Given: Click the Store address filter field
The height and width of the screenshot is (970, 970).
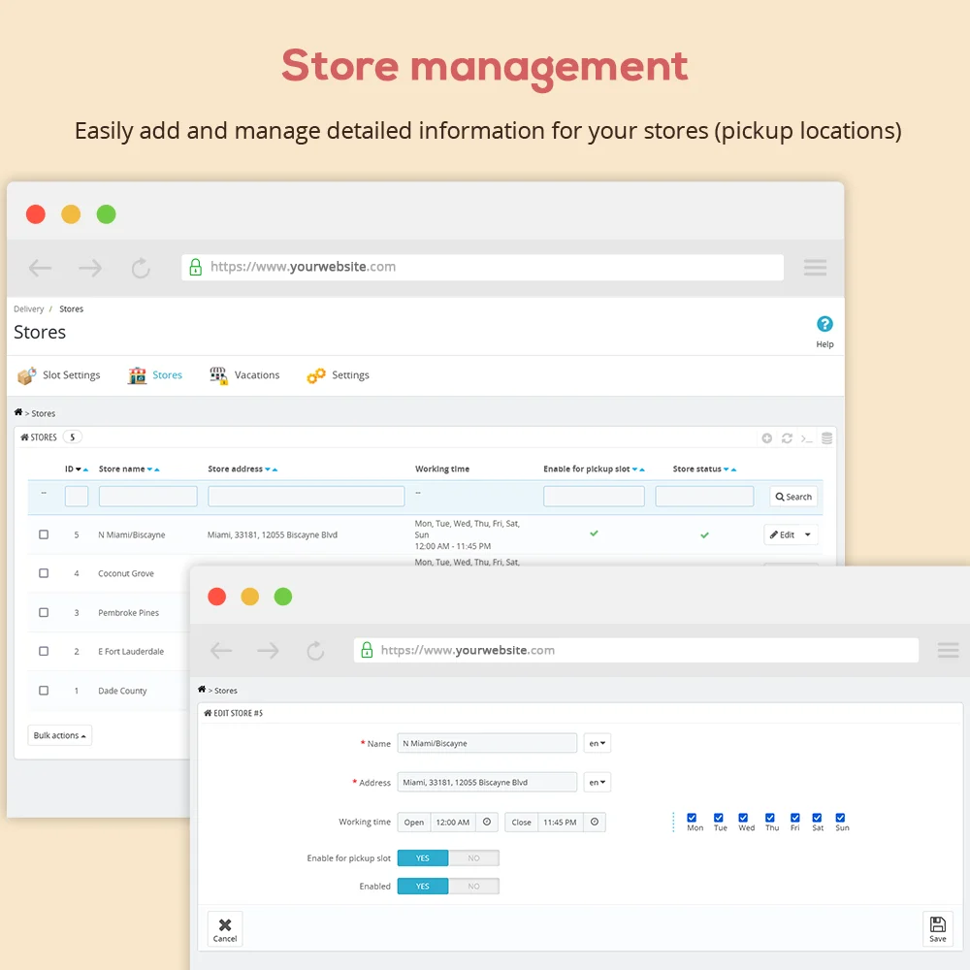Looking at the screenshot, I should click(x=307, y=497).
